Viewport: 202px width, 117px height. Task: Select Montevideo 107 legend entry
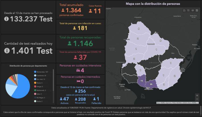41,72
